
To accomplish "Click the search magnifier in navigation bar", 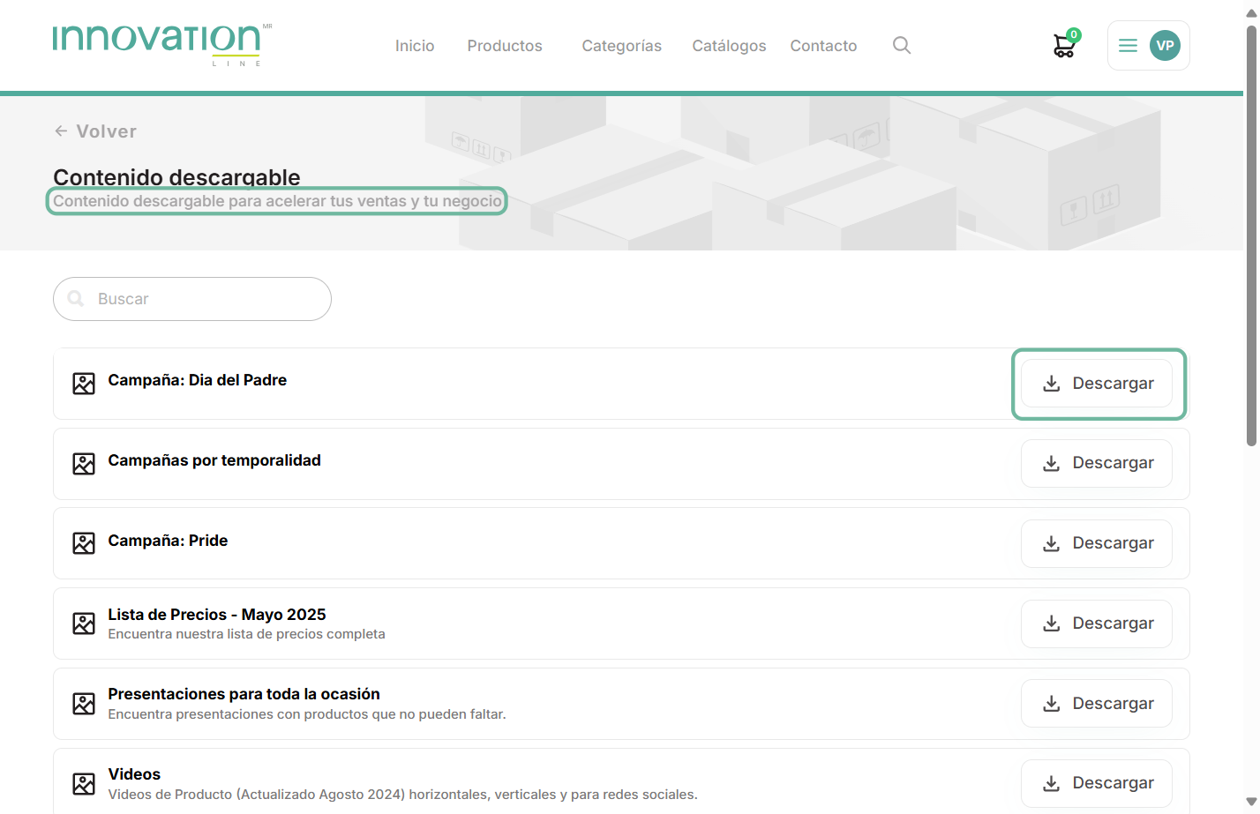I will pyautogui.click(x=901, y=45).
